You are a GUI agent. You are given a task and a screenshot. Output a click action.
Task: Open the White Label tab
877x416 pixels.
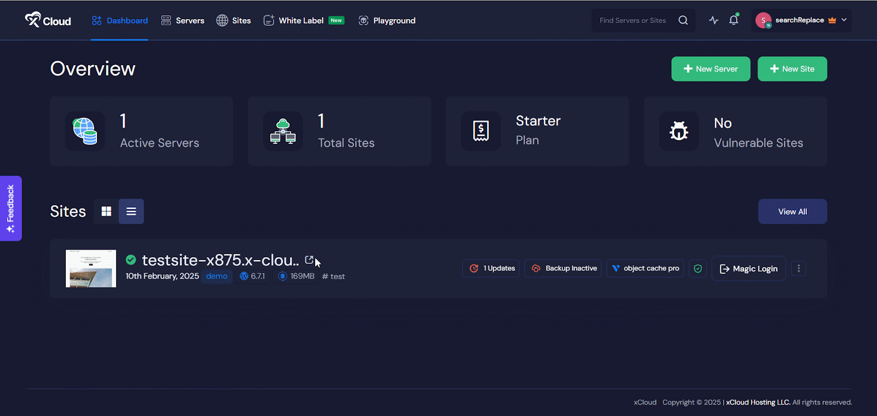coord(301,21)
